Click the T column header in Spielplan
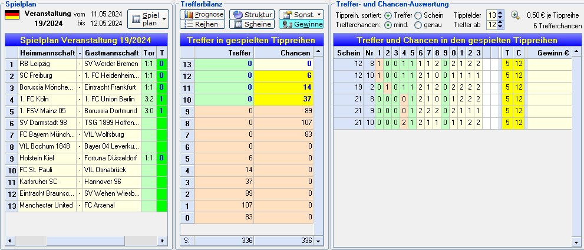Viewport: 584px width, 250px height. 161,53
